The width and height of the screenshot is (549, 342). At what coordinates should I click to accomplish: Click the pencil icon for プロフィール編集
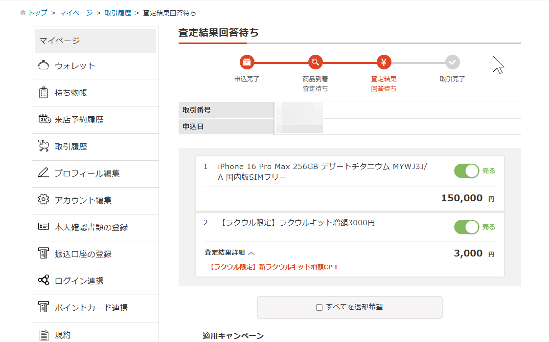(x=44, y=173)
